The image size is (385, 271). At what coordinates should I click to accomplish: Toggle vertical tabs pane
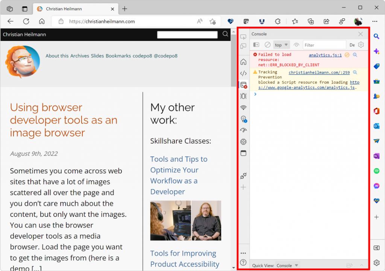(x=24, y=9)
